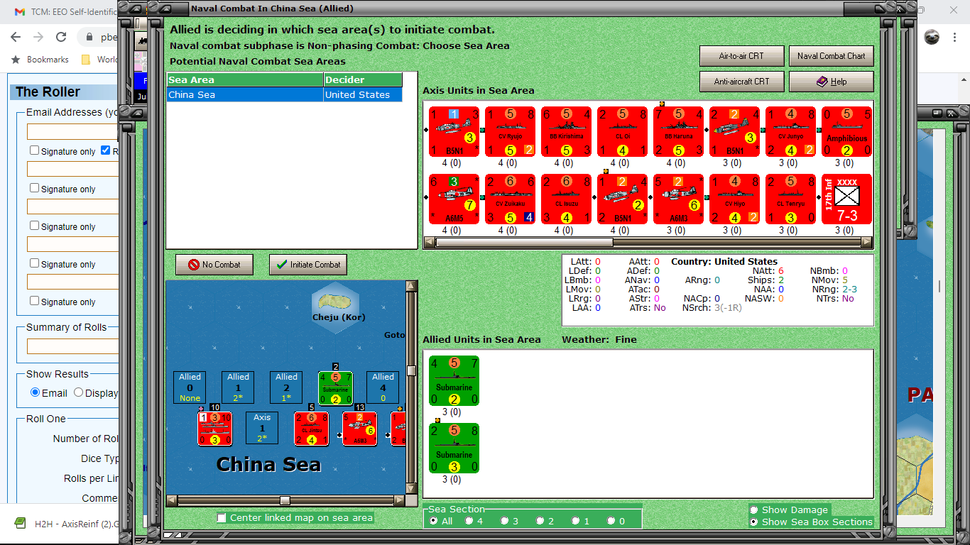Click the Allied 2 sea box section
The image size is (970, 545).
click(286, 387)
